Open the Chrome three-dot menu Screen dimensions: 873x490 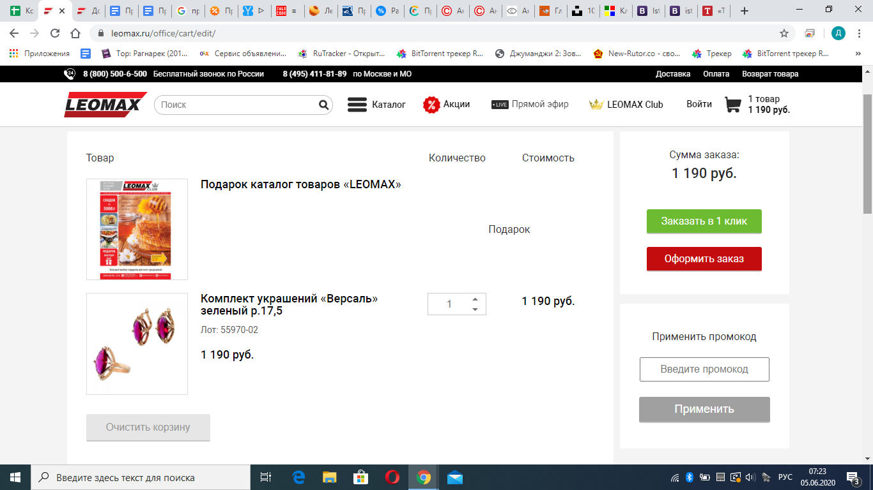point(859,33)
